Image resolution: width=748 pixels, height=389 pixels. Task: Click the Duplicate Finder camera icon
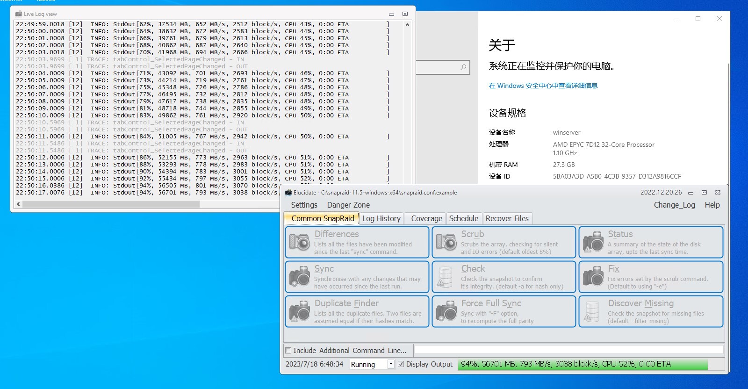coord(300,311)
